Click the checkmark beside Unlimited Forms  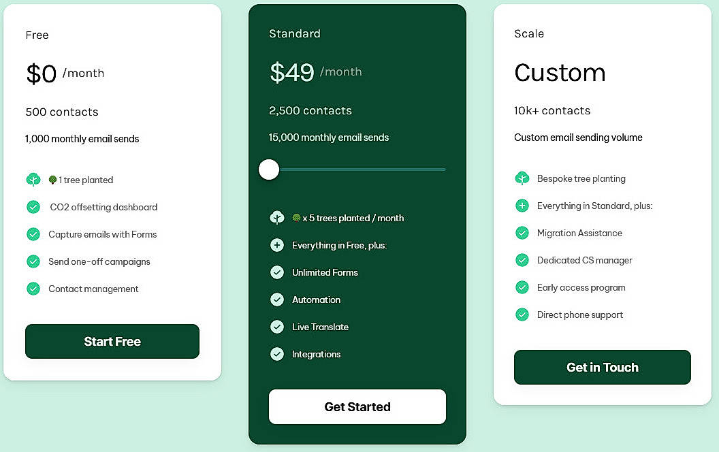coord(277,272)
